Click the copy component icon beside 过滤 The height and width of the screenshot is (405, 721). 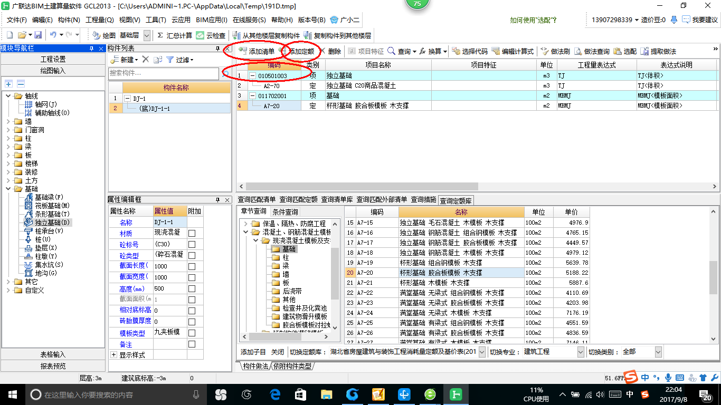[x=157, y=60]
